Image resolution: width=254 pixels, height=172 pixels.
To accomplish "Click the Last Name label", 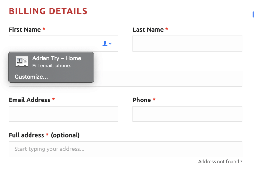I will coord(148,29).
